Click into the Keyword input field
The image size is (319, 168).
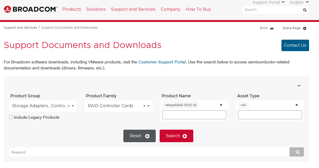click(x=149, y=152)
